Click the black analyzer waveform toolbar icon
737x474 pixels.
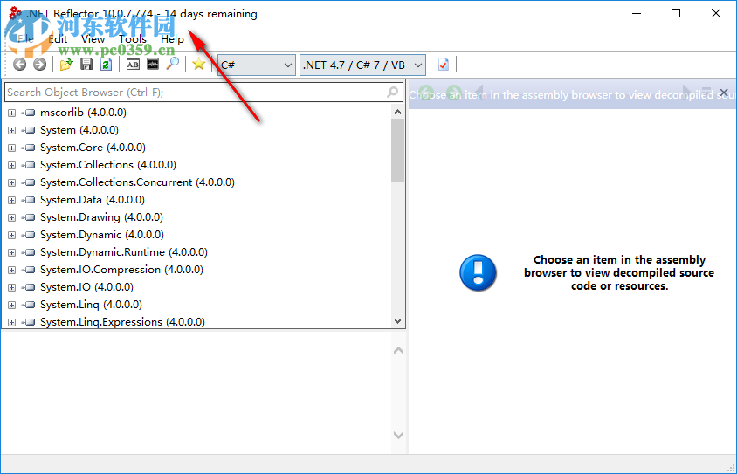[153, 64]
